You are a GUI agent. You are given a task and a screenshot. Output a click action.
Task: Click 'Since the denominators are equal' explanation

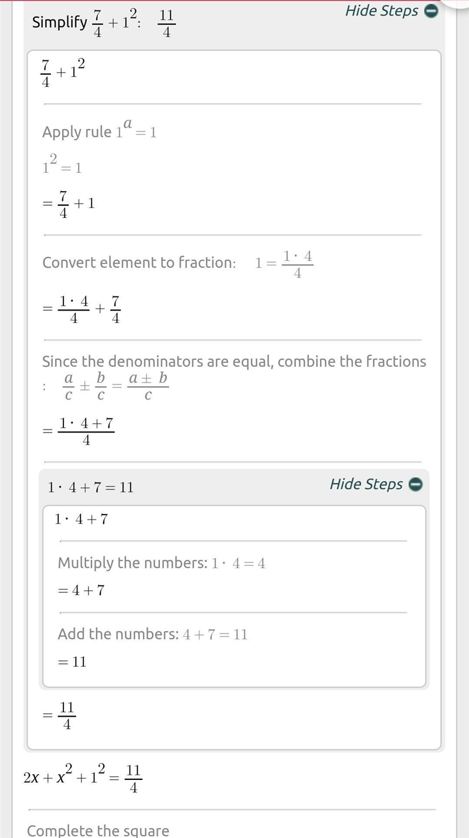pos(234,362)
